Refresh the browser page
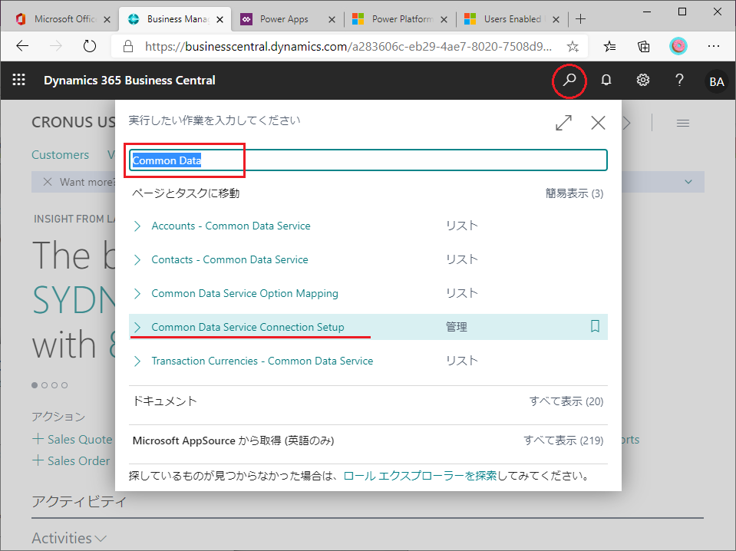Image resolution: width=736 pixels, height=551 pixels. [x=89, y=46]
